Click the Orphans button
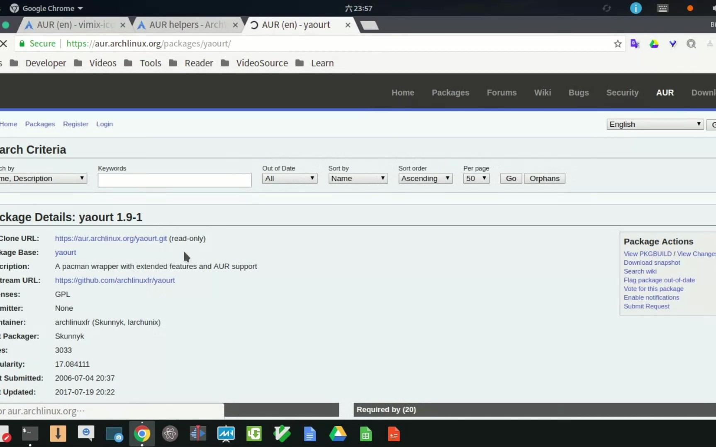The height and width of the screenshot is (447, 716). click(x=544, y=179)
